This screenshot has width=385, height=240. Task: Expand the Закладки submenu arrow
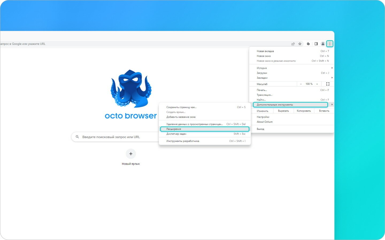[x=332, y=78]
